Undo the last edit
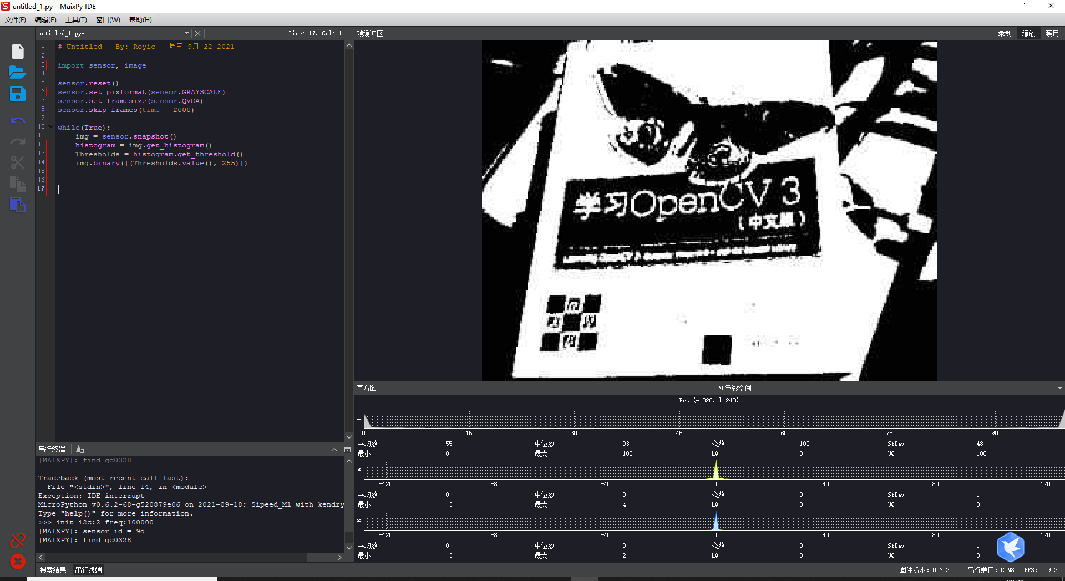1065x581 pixels. (x=18, y=120)
